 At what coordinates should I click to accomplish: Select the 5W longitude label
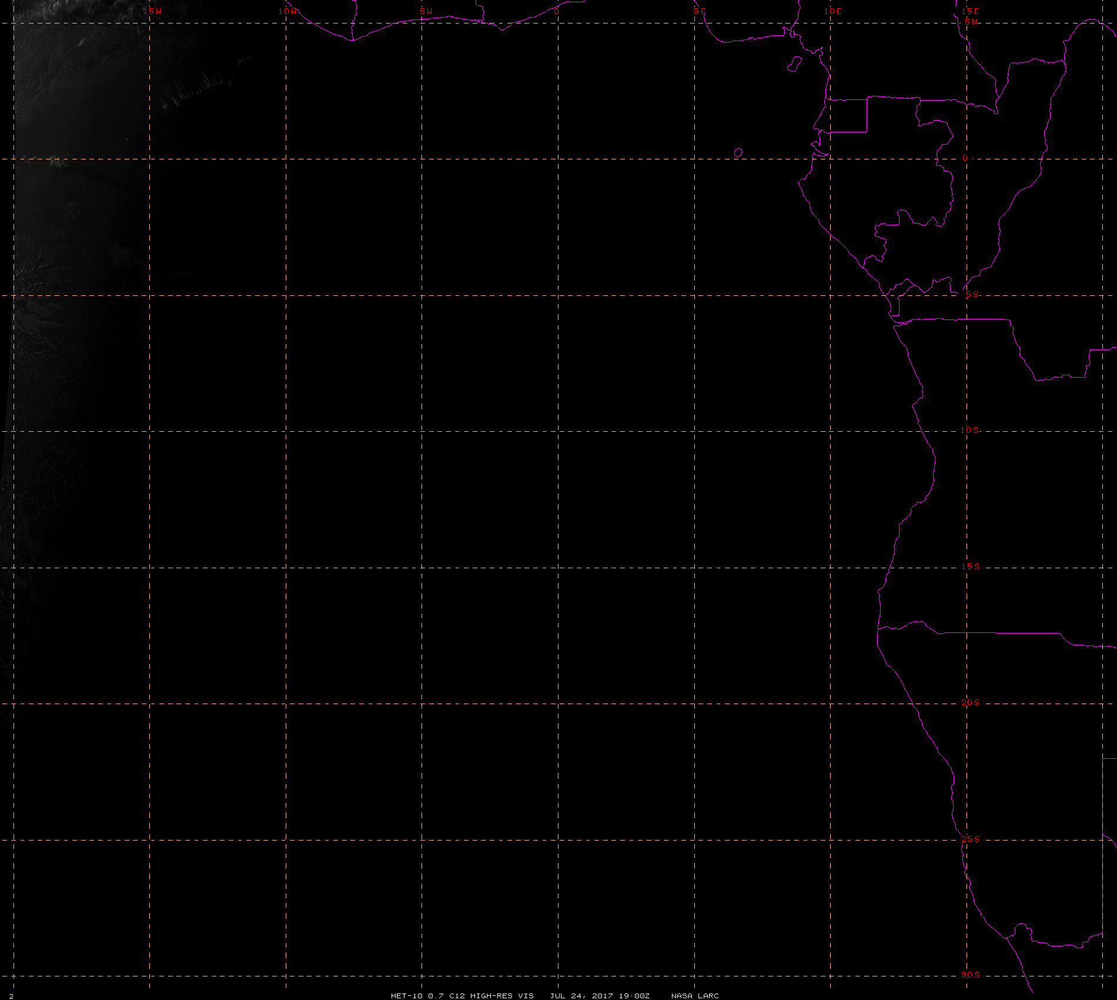click(x=426, y=11)
